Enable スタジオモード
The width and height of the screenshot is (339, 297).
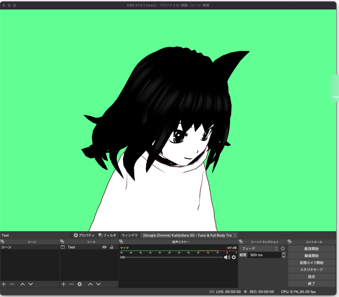click(x=312, y=270)
